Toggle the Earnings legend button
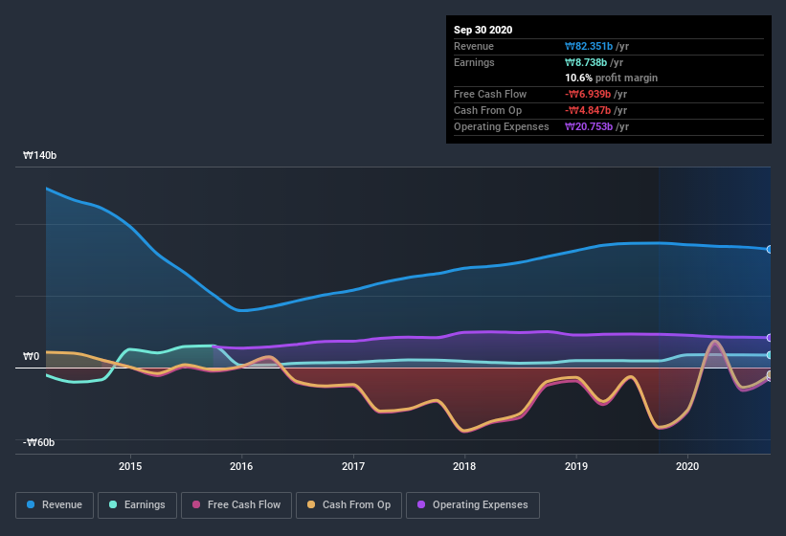 point(137,505)
